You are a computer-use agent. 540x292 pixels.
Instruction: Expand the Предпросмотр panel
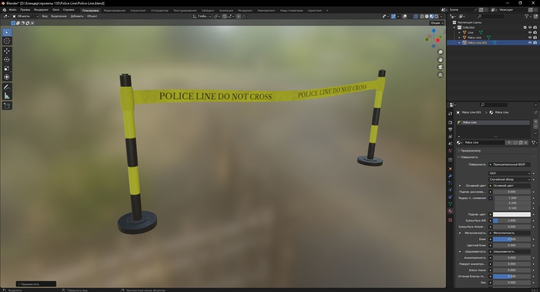470,151
